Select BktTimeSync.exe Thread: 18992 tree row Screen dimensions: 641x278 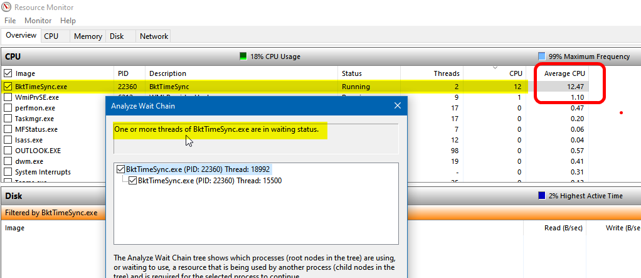tap(198, 169)
